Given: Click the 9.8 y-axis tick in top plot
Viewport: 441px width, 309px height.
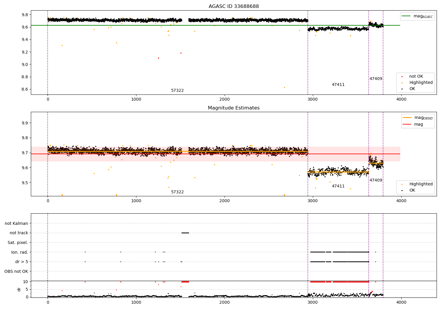Looking at the screenshot, I should point(25,15).
